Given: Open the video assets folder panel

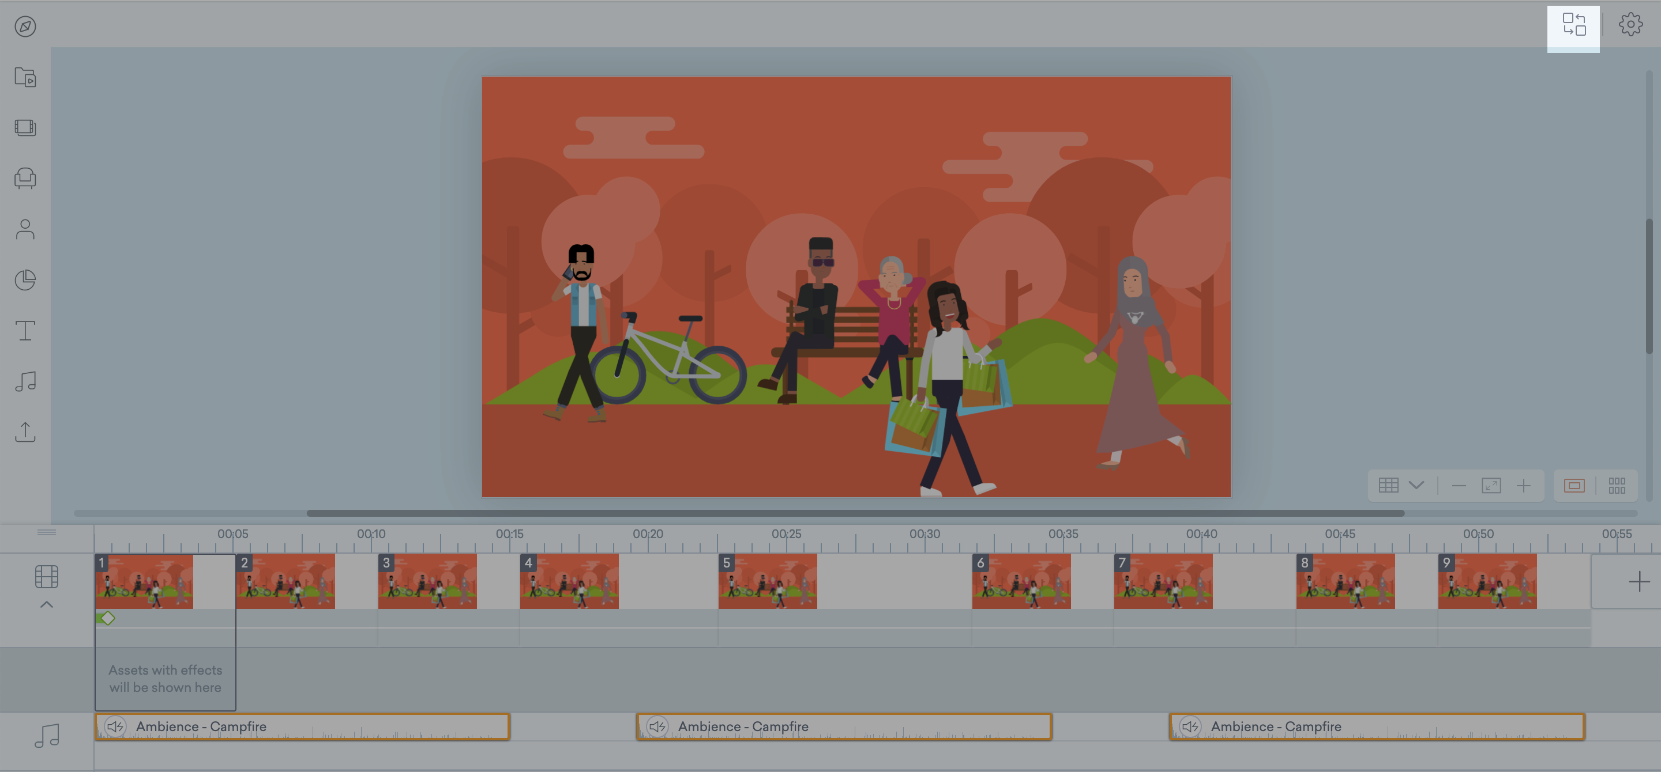Looking at the screenshot, I should [26, 77].
